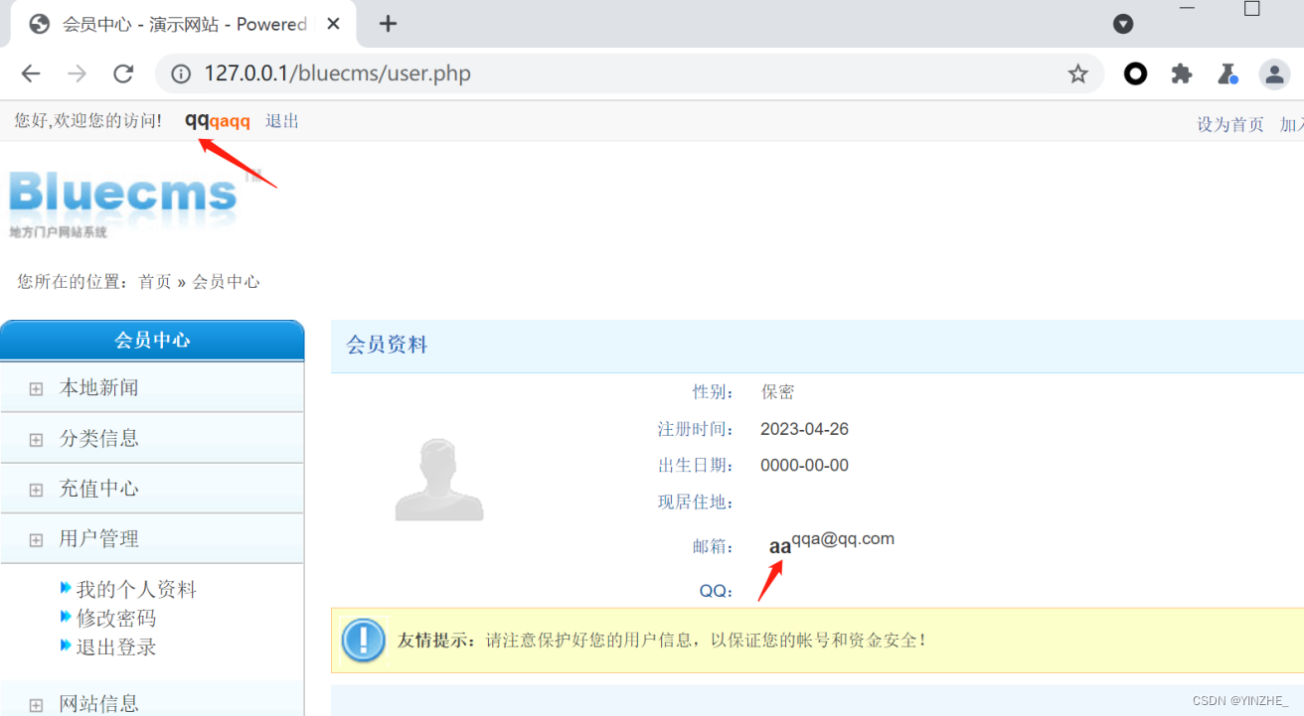This screenshot has width=1304, height=716.
Task: Click 设为首页 link
Action: [1230, 124]
